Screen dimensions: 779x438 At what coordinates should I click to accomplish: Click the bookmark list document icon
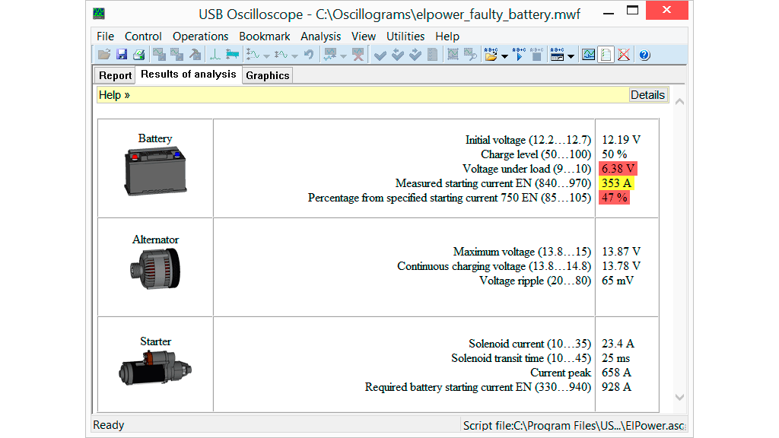433,55
